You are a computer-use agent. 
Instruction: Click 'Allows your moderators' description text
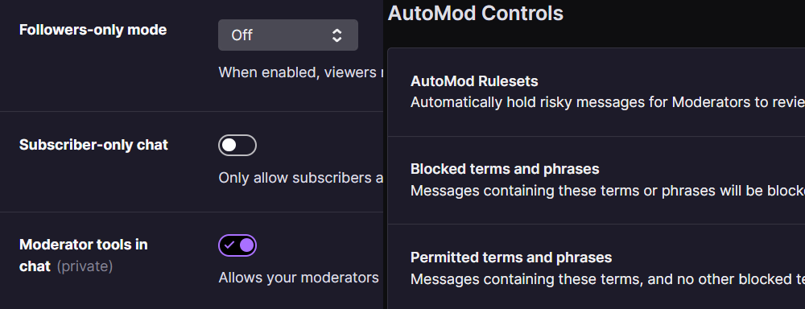tap(299, 278)
